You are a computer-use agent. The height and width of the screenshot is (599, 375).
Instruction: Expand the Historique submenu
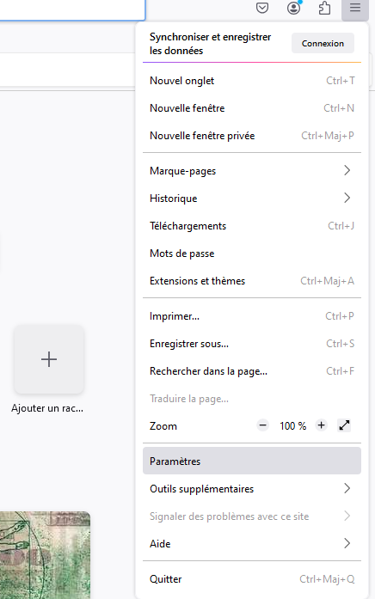pyautogui.click(x=251, y=199)
